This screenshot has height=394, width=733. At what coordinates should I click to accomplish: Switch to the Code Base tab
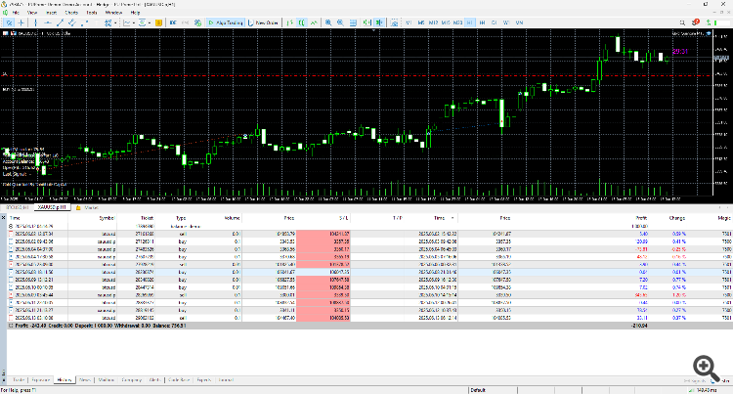[179, 380]
